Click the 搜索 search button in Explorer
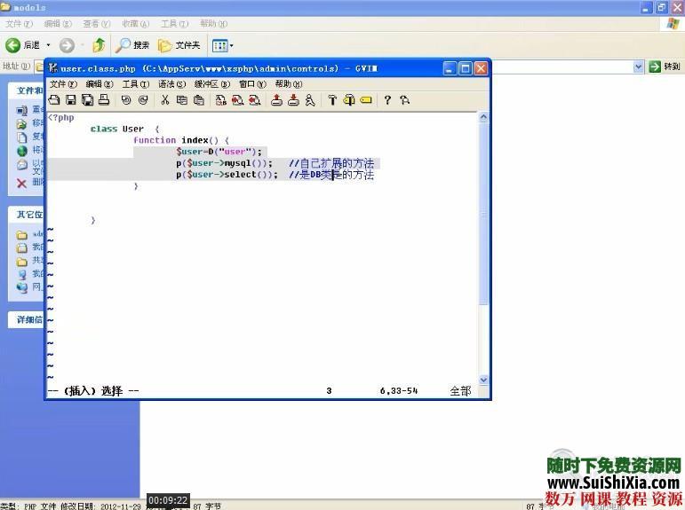This screenshot has height=510, width=685. [132, 45]
